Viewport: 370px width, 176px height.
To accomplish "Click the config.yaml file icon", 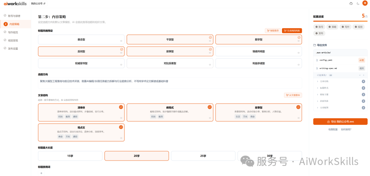I will (x=317, y=60).
